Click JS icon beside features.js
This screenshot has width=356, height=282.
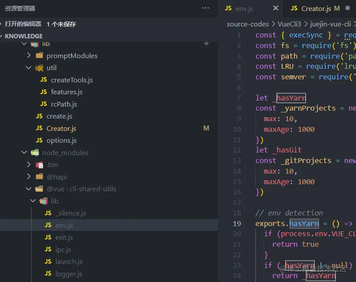pos(44,92)
